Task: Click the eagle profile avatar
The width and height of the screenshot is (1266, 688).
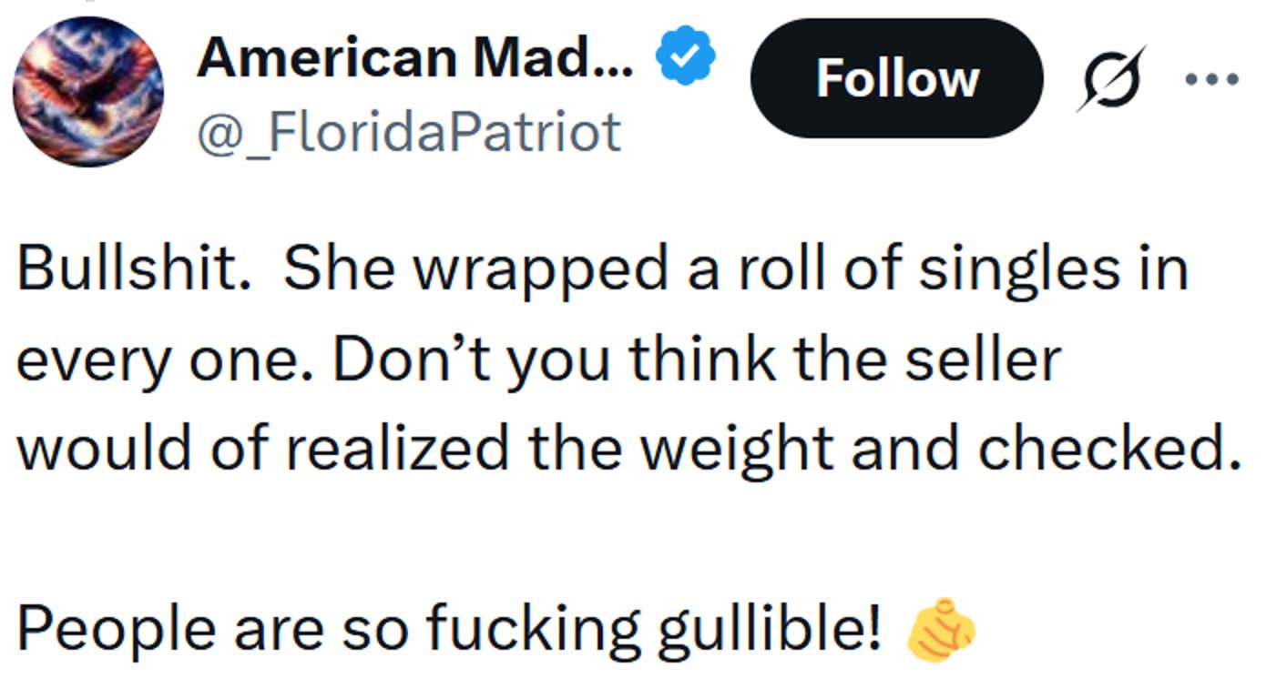Action: pyautogui.click(x=88, y=91)
